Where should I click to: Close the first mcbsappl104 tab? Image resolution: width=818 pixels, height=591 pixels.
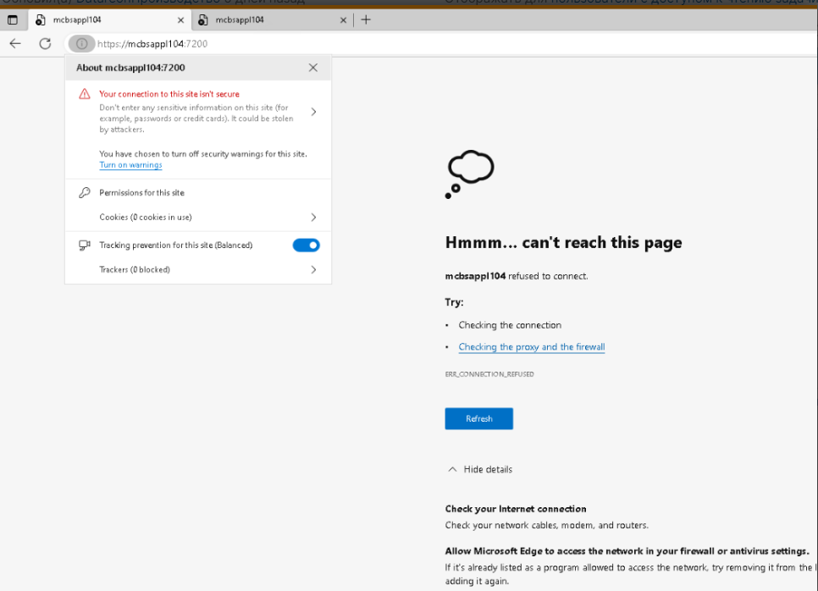point(180,19)
